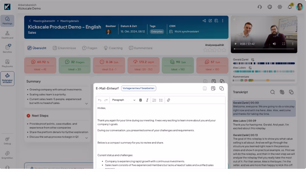This screenshot has height=172, width=306.
Task: Reassign speaker icon next to Alex Lukov
Action: point(250,68)
